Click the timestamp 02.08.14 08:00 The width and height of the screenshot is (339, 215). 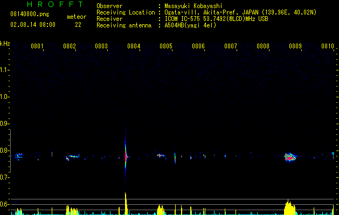coord(33,25)
